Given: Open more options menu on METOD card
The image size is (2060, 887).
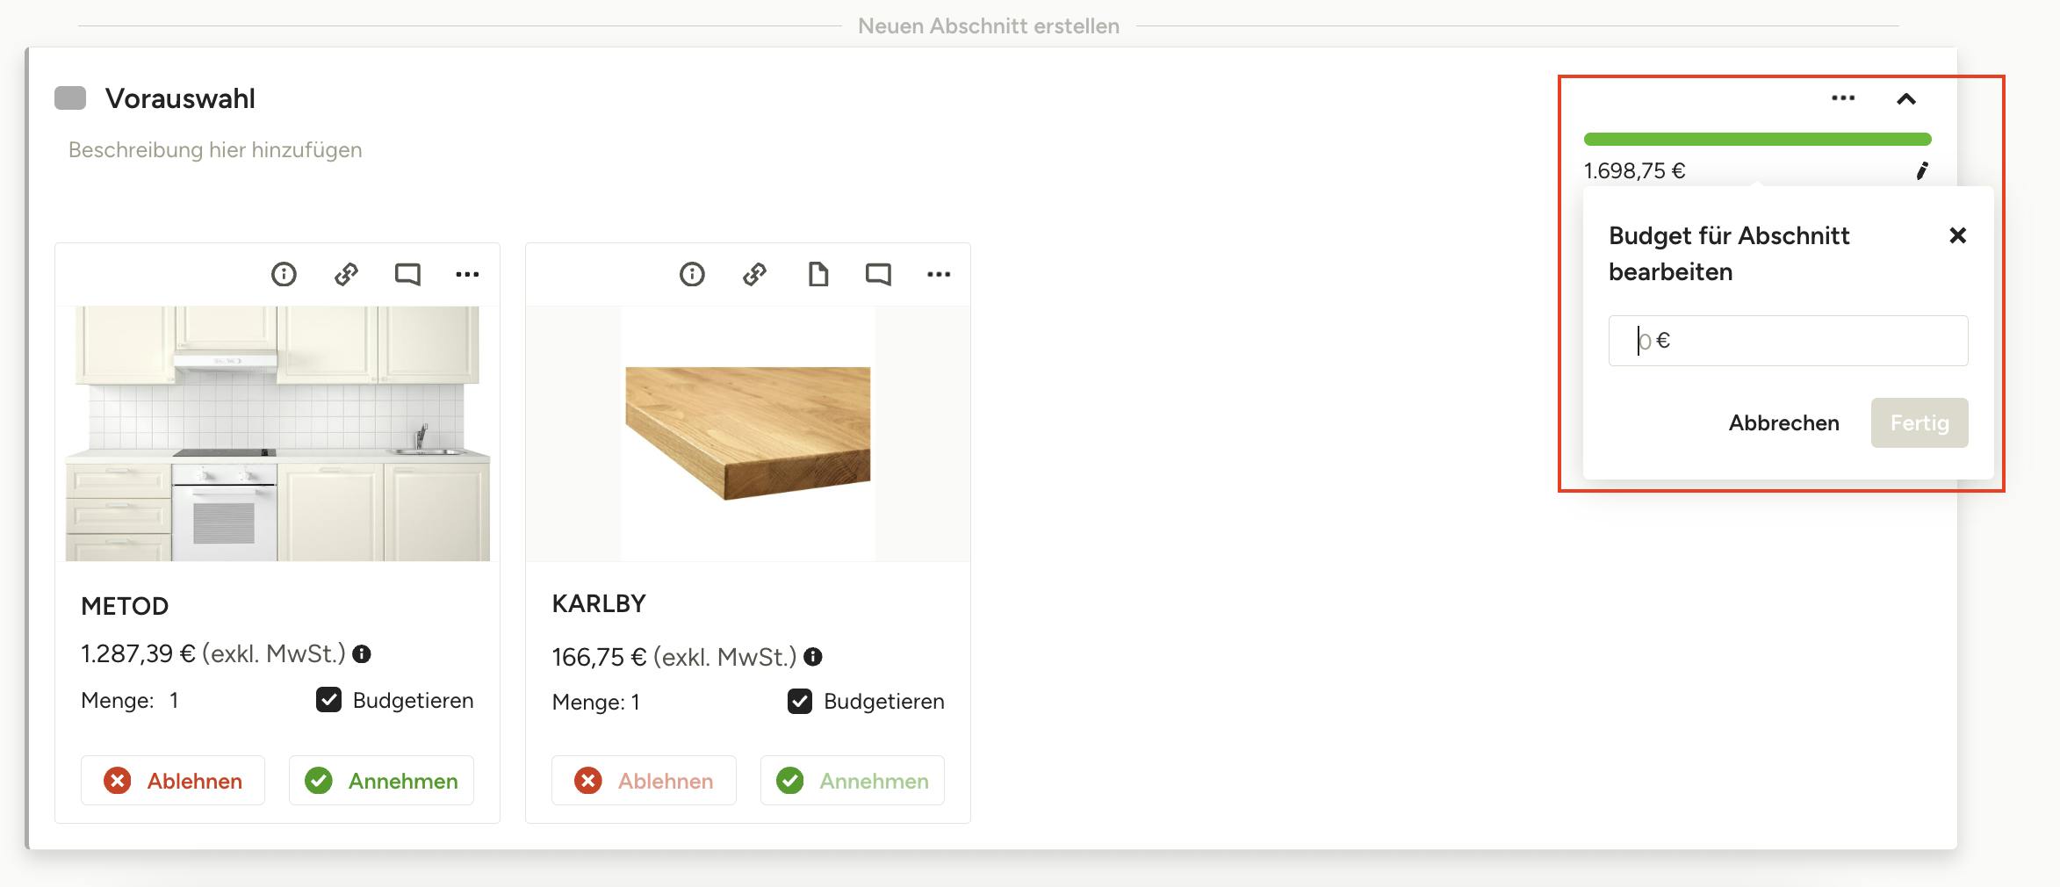Looking at the screenshot, I should pyautogui.click(x=467, y=275).
